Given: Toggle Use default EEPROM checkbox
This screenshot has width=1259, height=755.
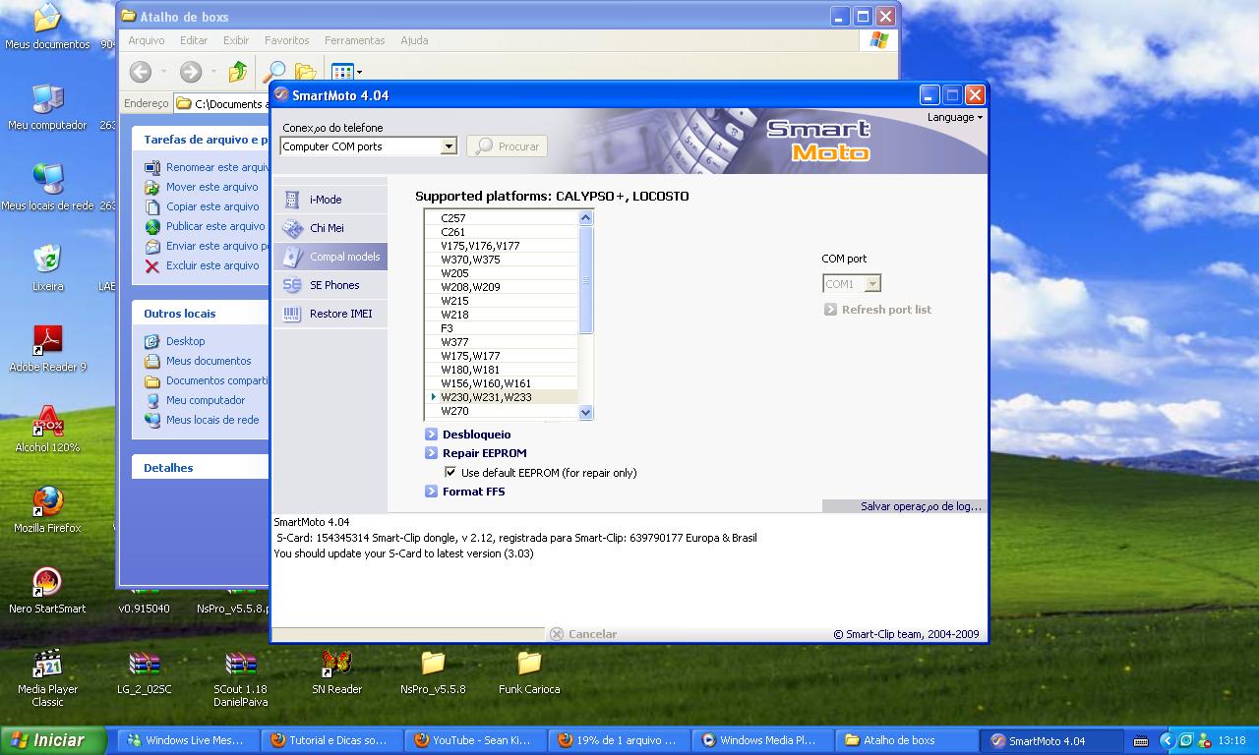Looking at the screenshot, I should point(450,473).
